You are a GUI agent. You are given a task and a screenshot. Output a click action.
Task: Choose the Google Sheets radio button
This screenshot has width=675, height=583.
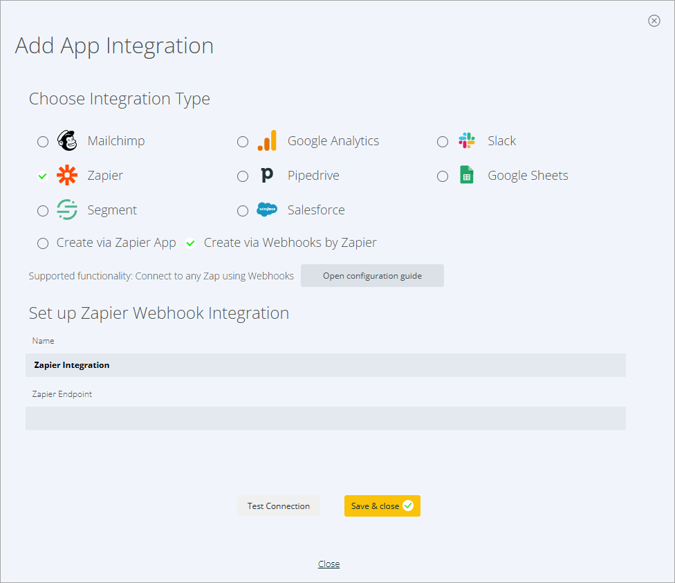(x=443, y=176)
